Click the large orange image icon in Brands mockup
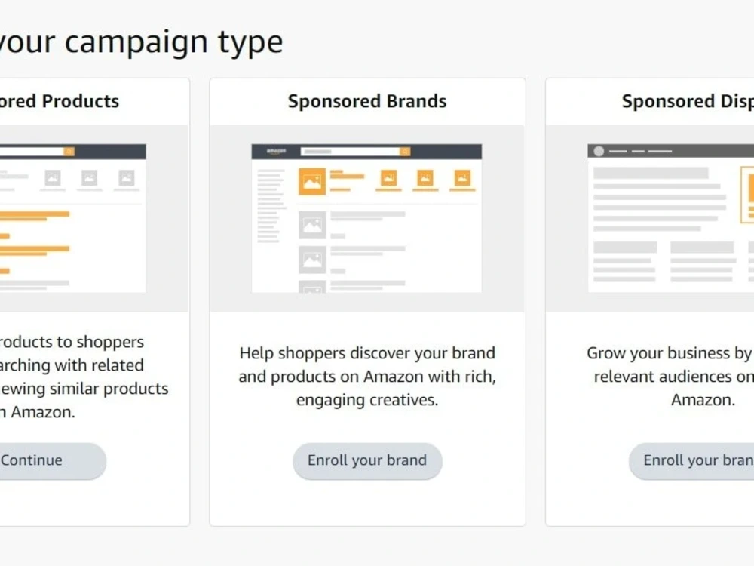This screenshot has height=566, width=754. (312, 181)
